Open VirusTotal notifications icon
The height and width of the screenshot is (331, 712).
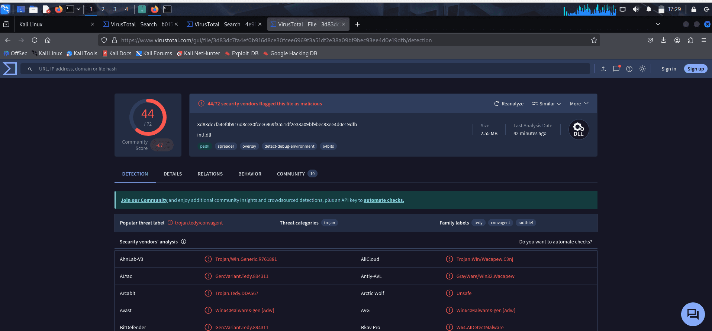[x=616, y=69]
